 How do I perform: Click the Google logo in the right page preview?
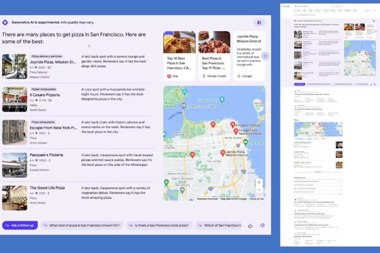286,6
